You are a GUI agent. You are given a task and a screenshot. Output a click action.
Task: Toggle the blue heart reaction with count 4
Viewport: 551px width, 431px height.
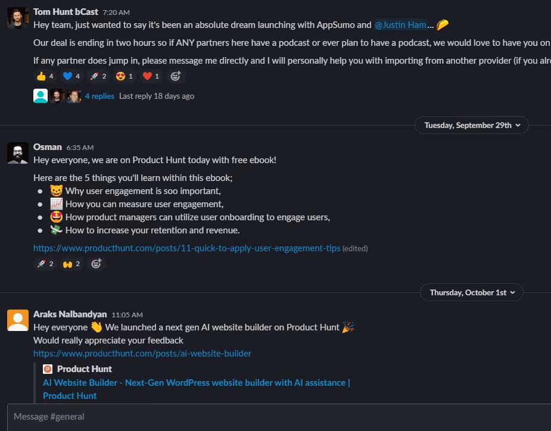click(x=71, y=76)
